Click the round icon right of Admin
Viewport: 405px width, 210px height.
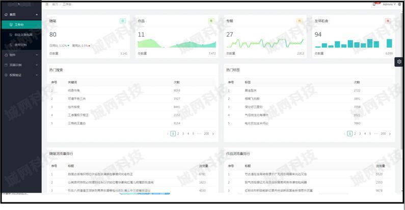[399, 5]
